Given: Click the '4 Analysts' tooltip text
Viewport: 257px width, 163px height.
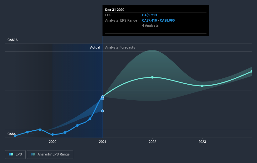Looking at the screenshot, I should tap(150, 25).
